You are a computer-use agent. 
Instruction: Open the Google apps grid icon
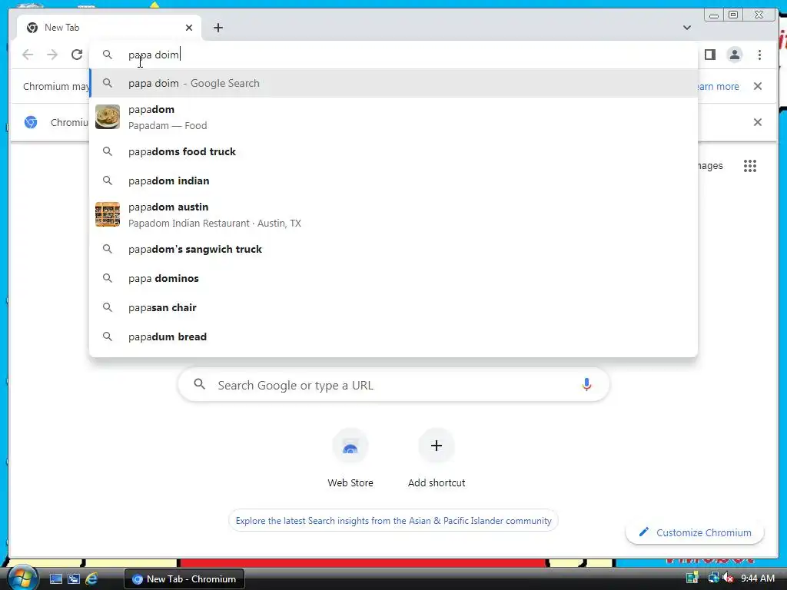coord(750,166)
